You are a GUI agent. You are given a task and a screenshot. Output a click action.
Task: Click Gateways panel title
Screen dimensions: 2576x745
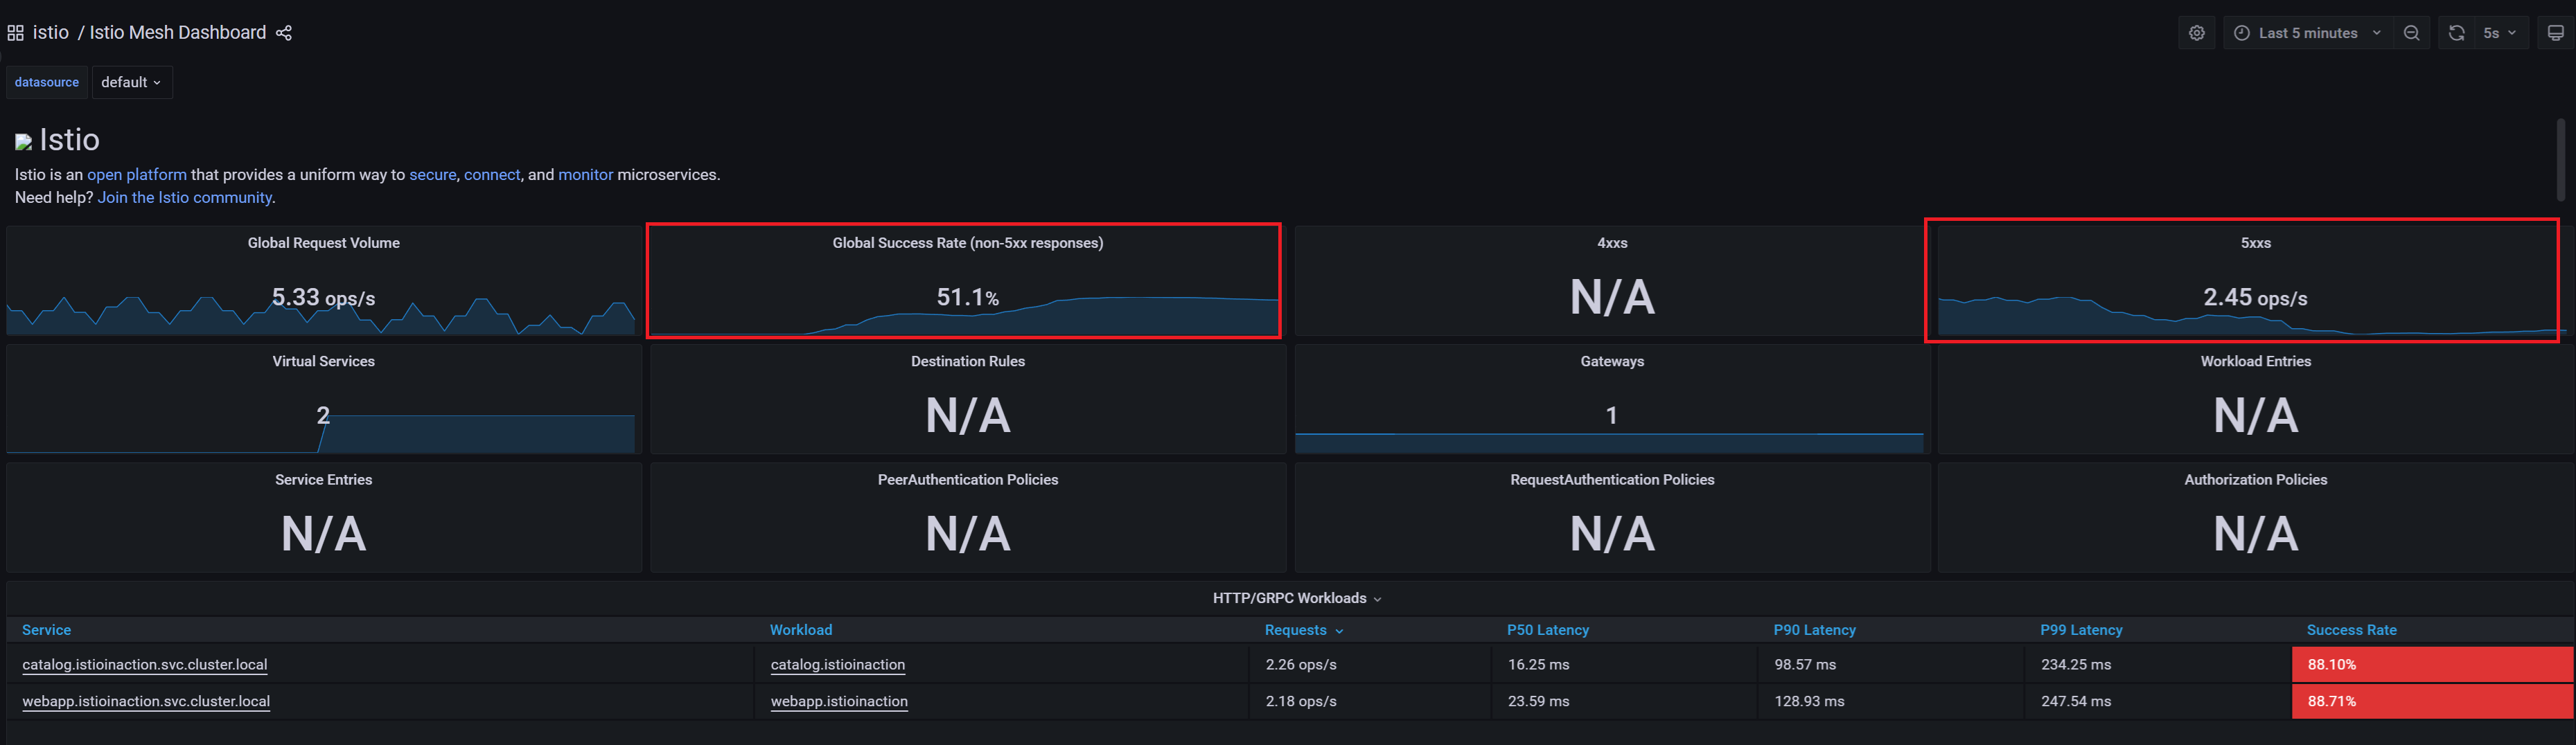1612,363
